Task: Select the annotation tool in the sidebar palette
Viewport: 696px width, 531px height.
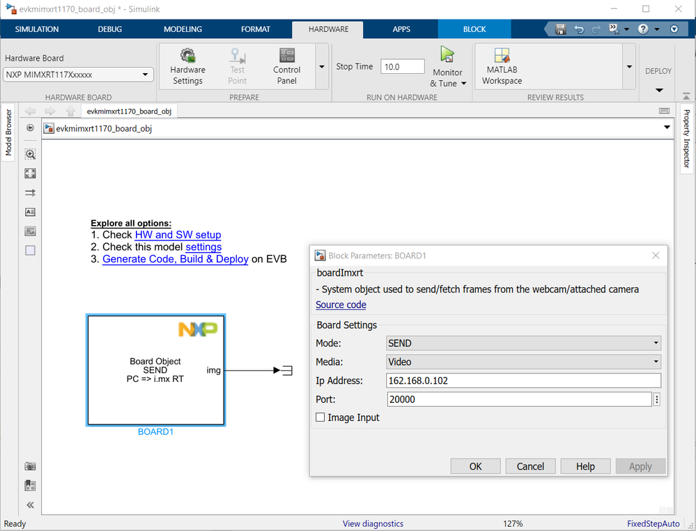Action: [x=30, y=212]
